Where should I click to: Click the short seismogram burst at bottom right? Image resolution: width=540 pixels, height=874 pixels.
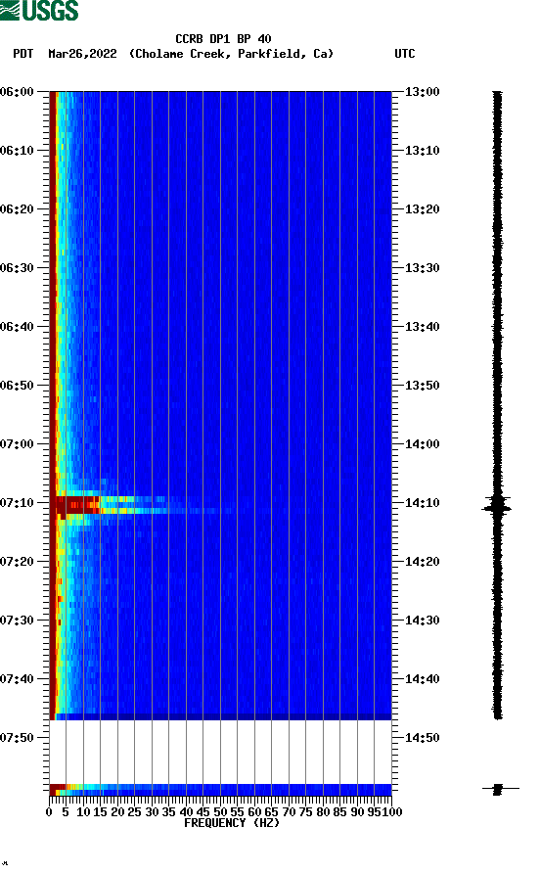499,789
